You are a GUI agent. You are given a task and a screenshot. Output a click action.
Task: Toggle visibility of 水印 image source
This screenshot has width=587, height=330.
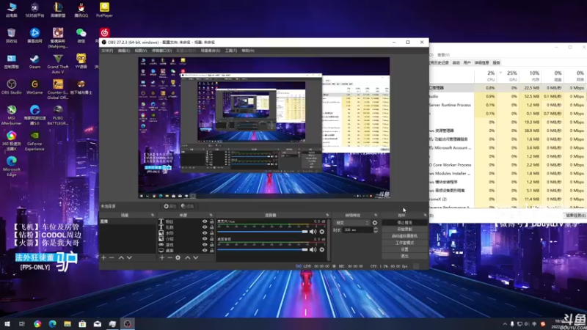point(205,232)
